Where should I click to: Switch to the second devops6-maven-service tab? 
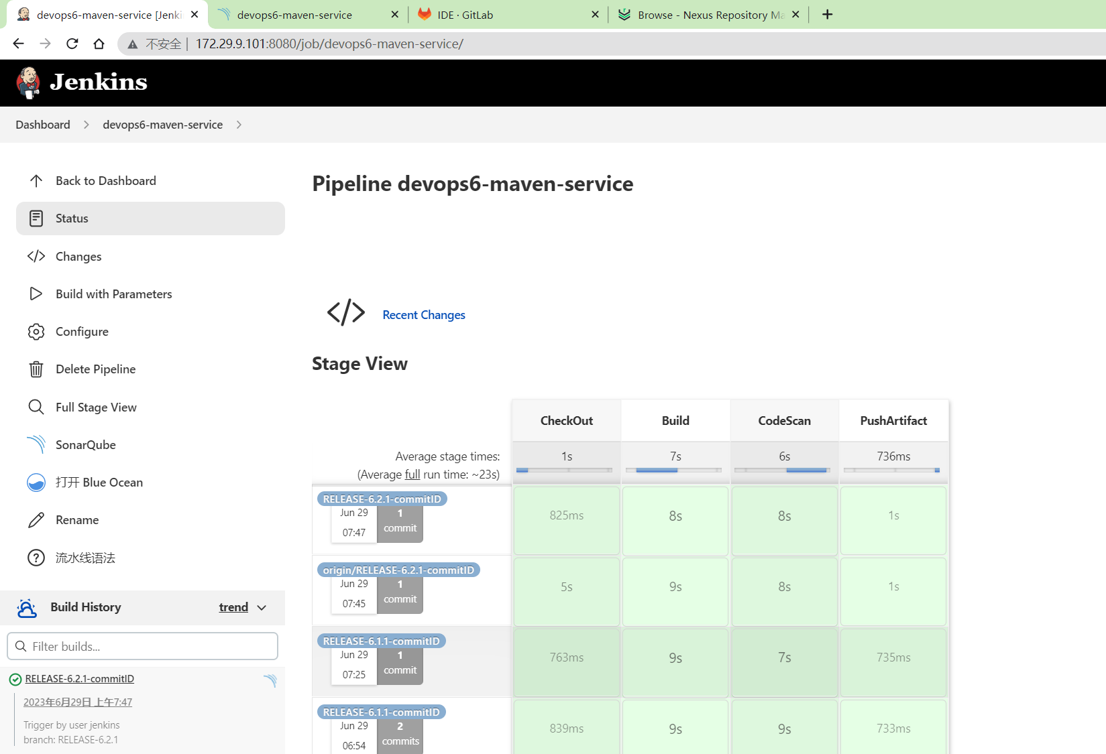(x=308, y=15)
